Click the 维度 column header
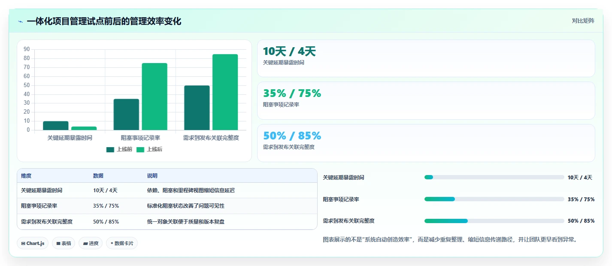Viewport: 612px width, 266px height. (x=26, y=176)
